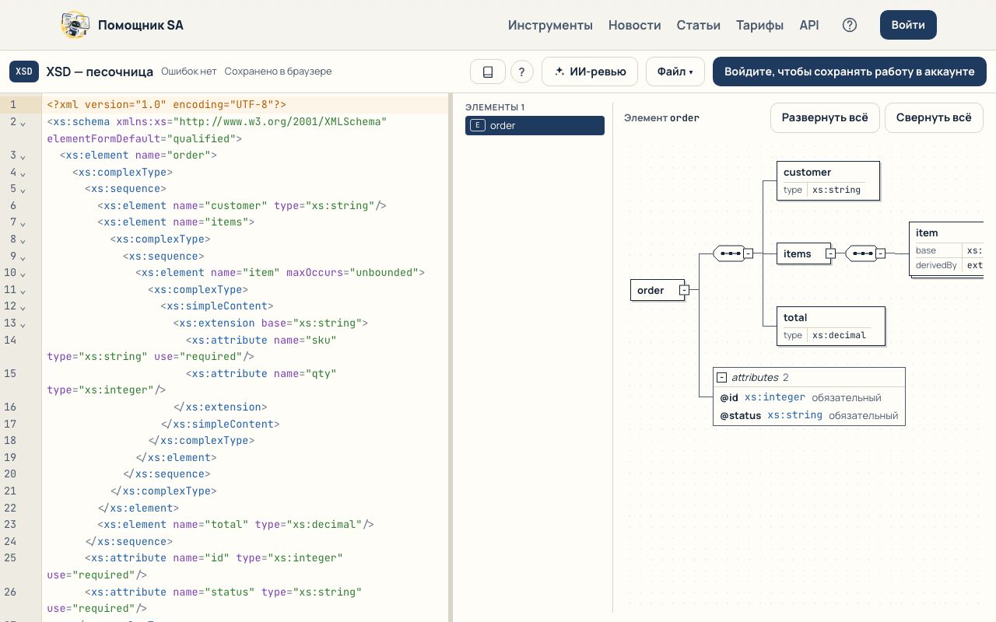Click the Развернуть всё button

[825, 118]
